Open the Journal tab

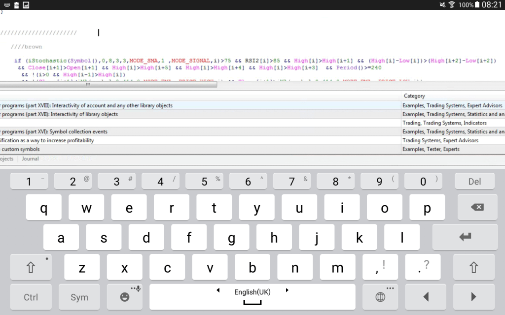(x=30, y=159)
